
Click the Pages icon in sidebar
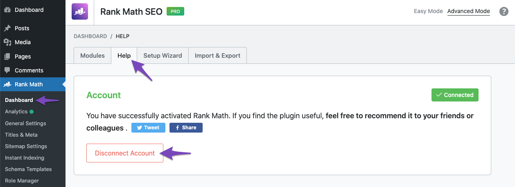pos(7,56)
